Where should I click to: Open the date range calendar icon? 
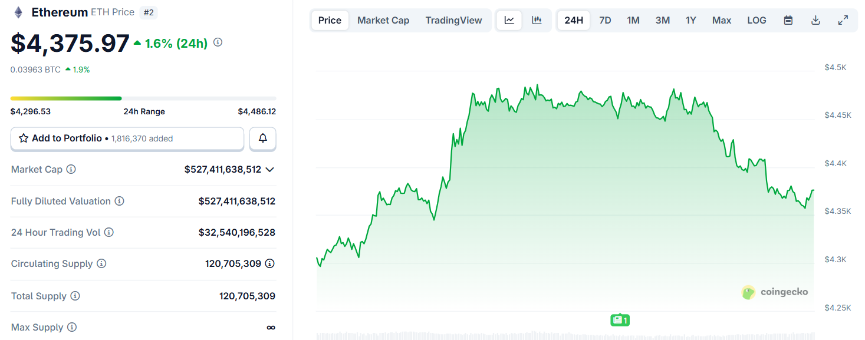pyautogui.click(x=788, y=20)
